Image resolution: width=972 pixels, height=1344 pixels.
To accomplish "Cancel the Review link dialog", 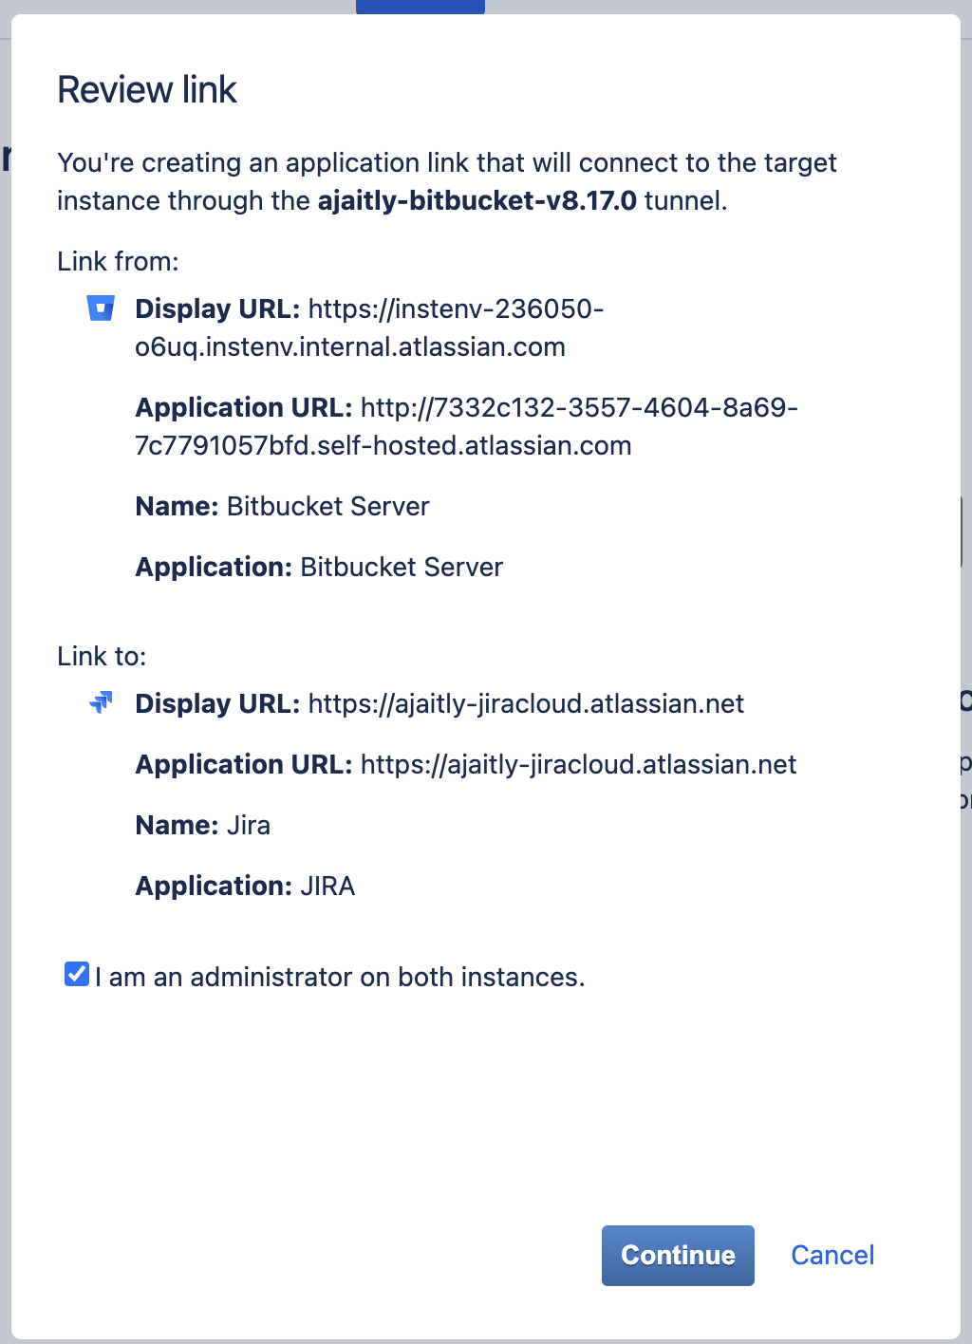I will pyautogui.click(x=832, y=1255).
